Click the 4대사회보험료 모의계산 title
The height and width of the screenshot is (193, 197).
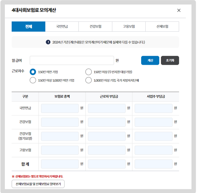click(34, 10)
